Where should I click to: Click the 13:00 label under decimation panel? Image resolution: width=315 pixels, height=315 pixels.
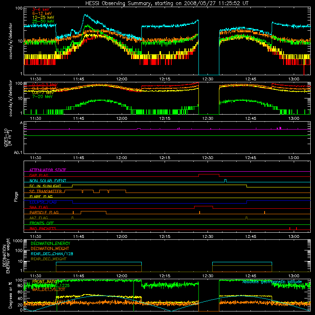[x=293, y=276]
